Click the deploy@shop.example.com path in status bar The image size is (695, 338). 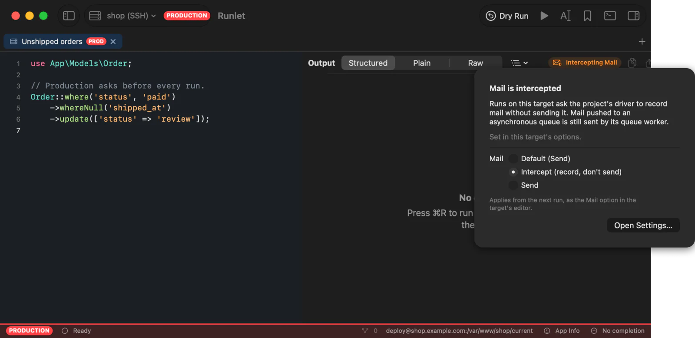point(459,331)
